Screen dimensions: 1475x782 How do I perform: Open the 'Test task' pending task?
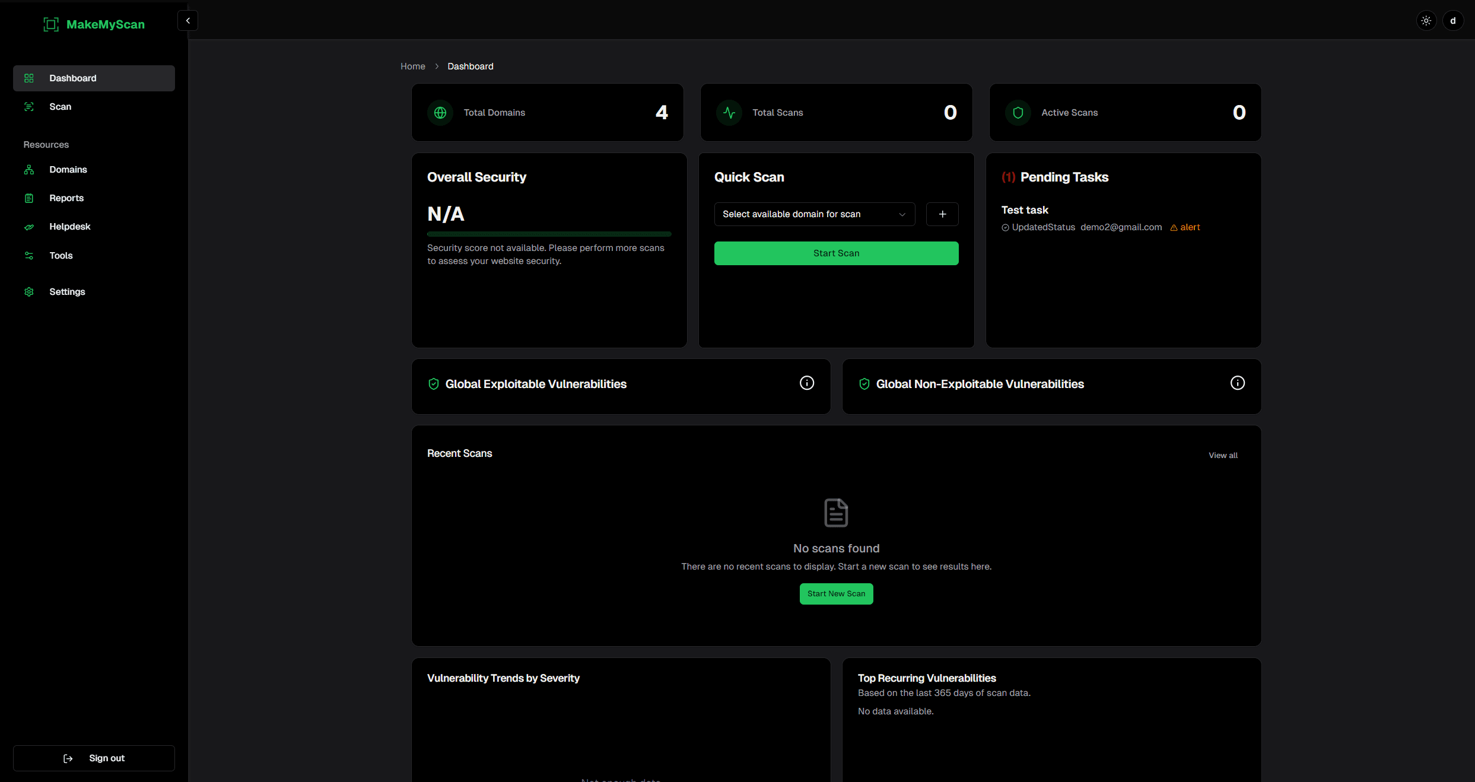pos(1025,210)
